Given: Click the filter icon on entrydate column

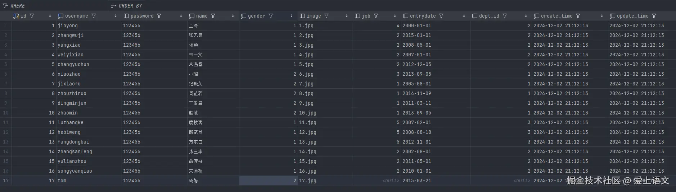Looking at the screenshot, I should [x=441, y=16].
